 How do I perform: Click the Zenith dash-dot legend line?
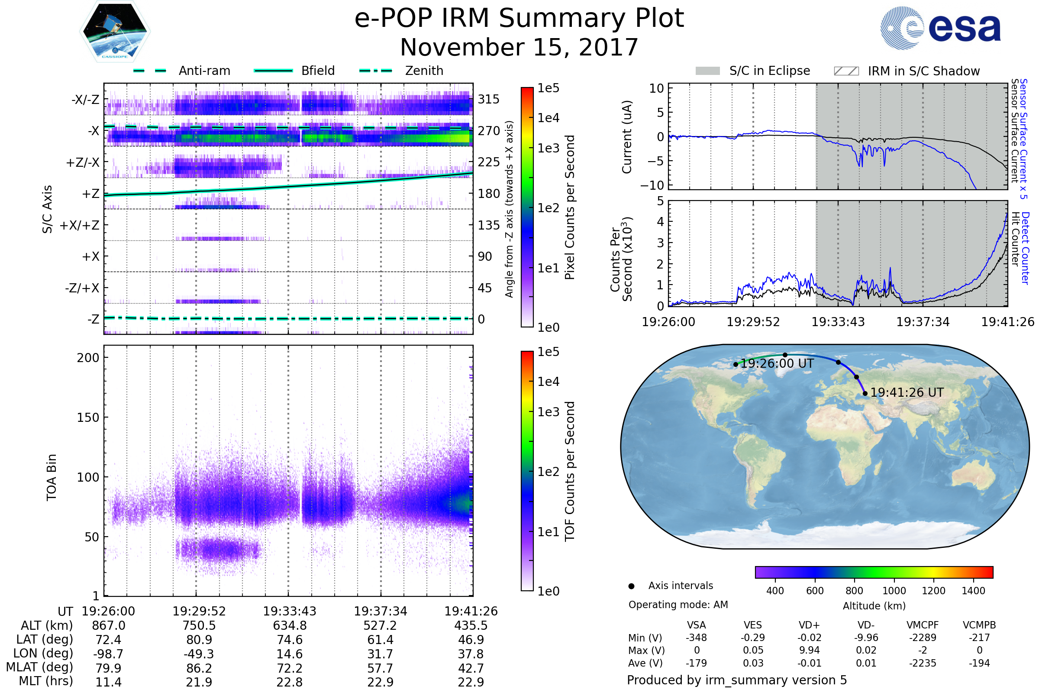click(375, 71)
